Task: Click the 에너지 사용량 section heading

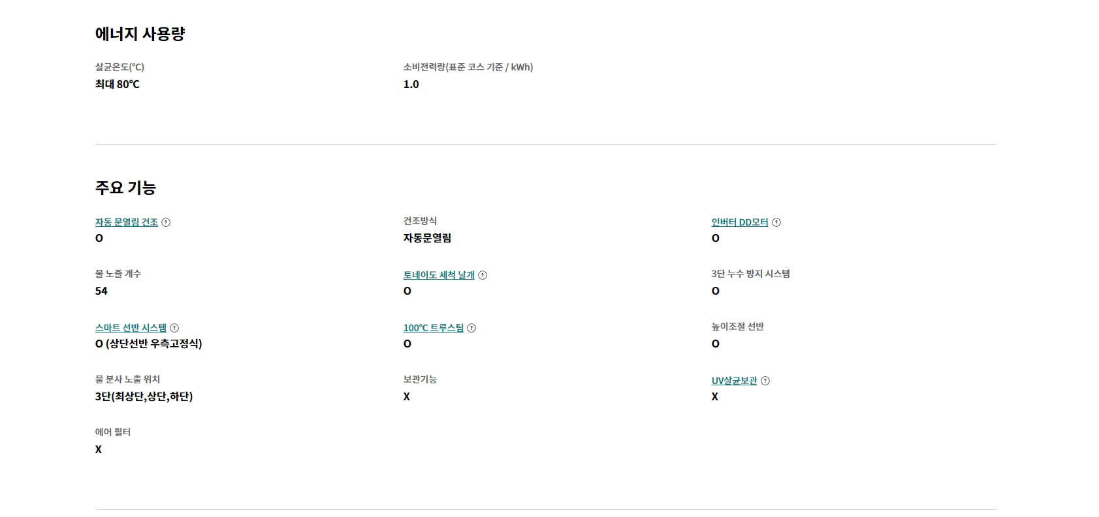Action: pyautogui.click(x=140, y=34)
